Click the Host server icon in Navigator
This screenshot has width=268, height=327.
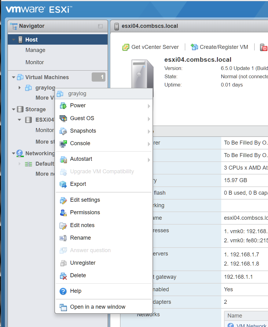20,40
